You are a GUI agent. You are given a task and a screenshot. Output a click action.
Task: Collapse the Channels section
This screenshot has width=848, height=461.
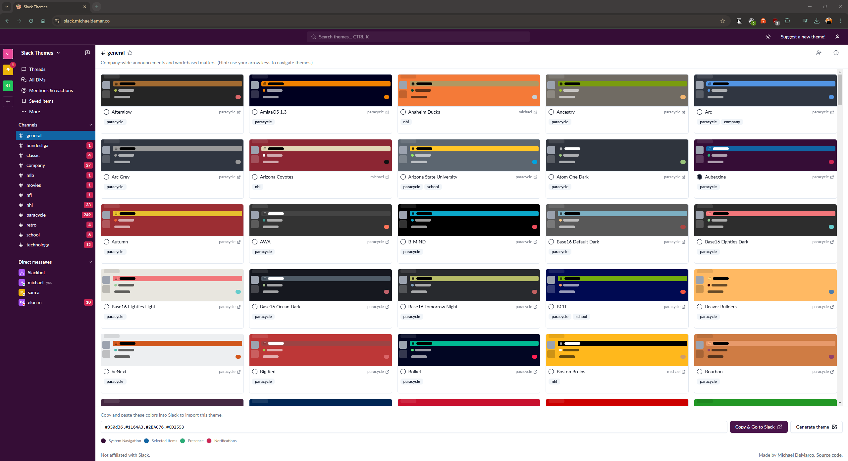(x=91, y=125)
